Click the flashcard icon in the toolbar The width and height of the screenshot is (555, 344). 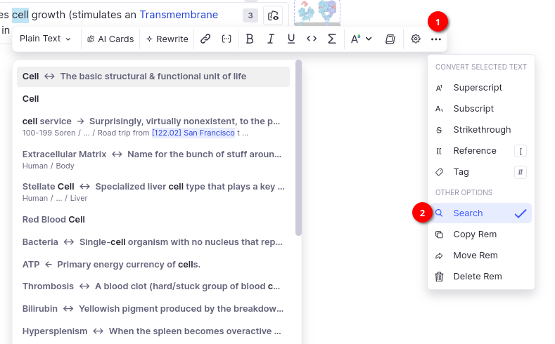pos(390,39)
